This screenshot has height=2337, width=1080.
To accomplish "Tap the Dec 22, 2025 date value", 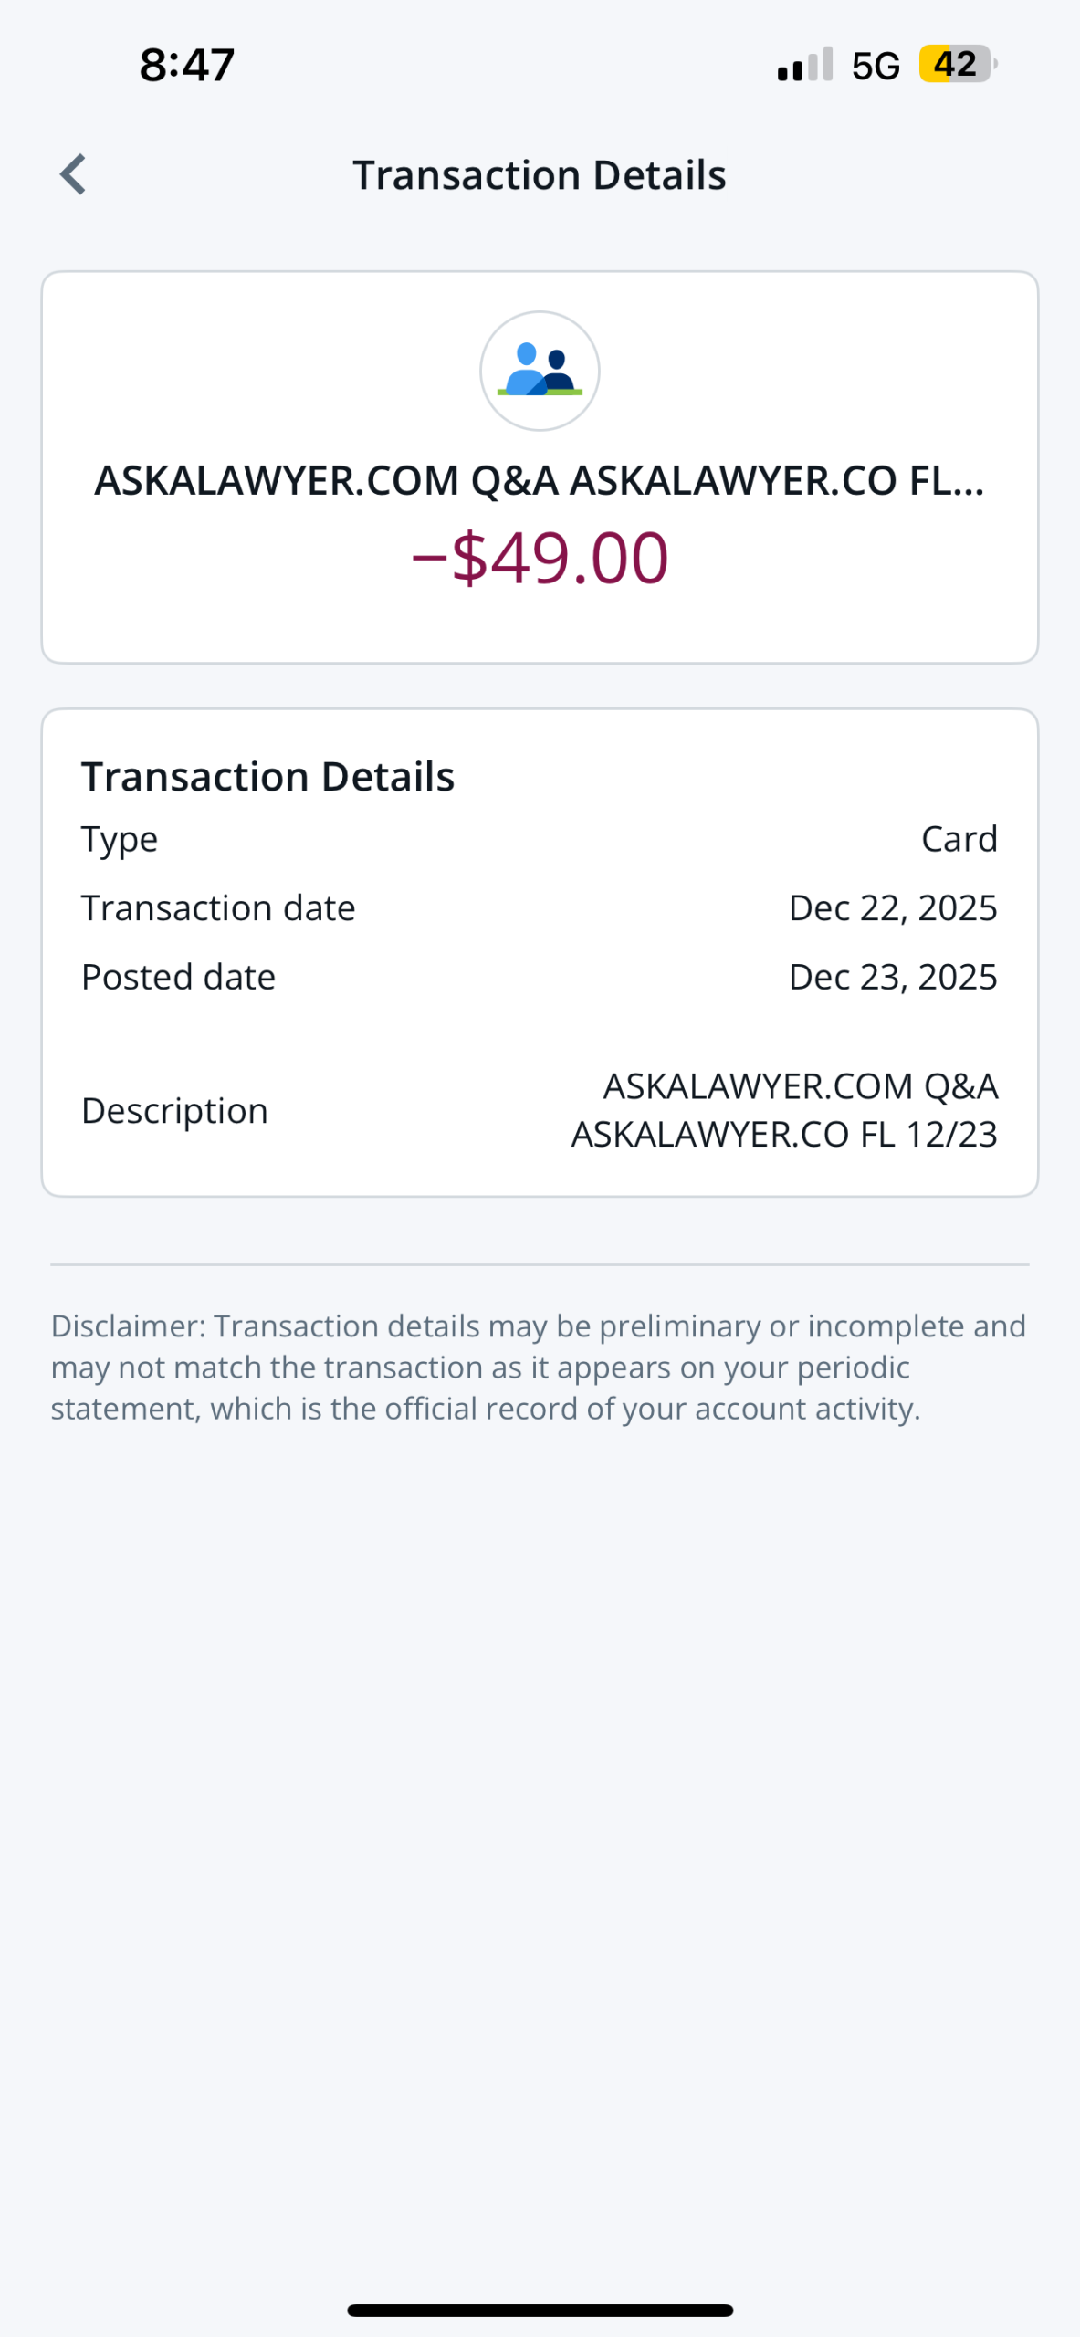I will click(x=892, y=908).
